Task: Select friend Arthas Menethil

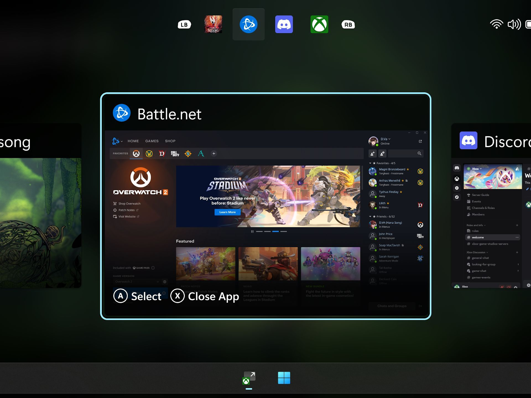Action: [396, 182]
